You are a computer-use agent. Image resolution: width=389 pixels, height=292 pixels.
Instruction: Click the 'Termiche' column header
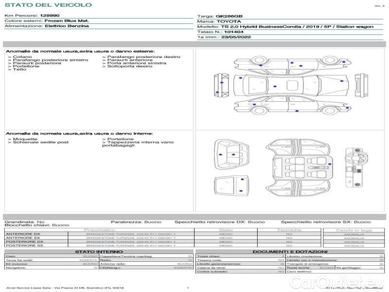click(289, 230)
